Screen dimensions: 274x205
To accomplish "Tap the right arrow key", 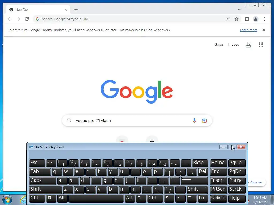I will tap(192, 198).
